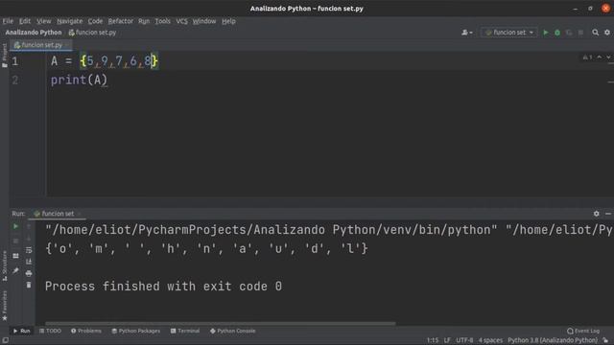
Task: Rerun program using Run panel green arrow
Action: (x=15, y=226)
